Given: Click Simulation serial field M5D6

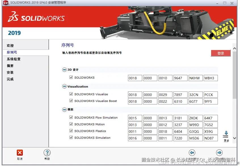Looking at the screenshot, I should (x=196, y=138).
